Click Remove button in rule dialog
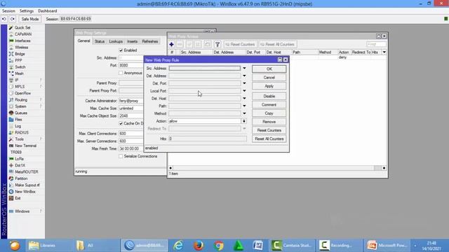This screenshot has width=449, height=252. (269, 122)
